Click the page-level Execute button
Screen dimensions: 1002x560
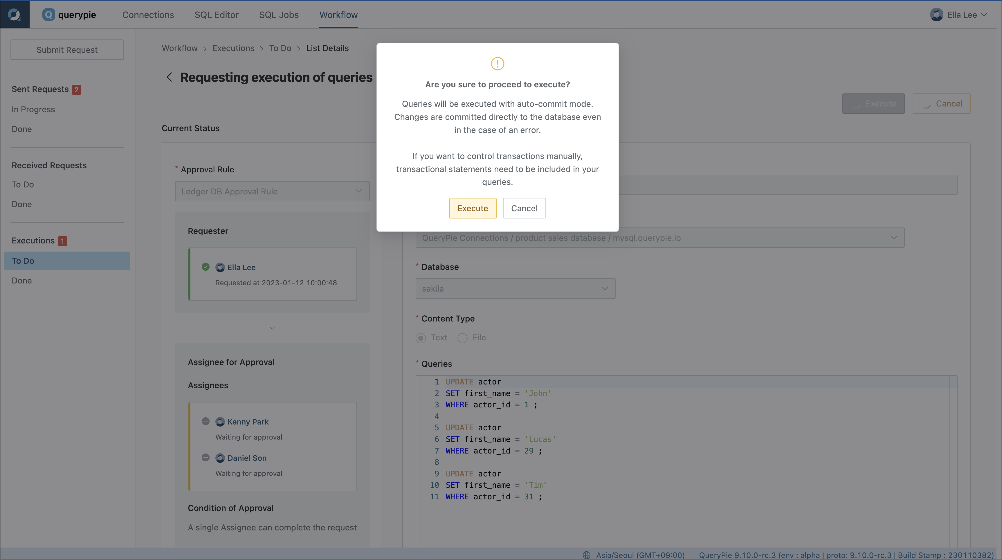click(873, 104)
